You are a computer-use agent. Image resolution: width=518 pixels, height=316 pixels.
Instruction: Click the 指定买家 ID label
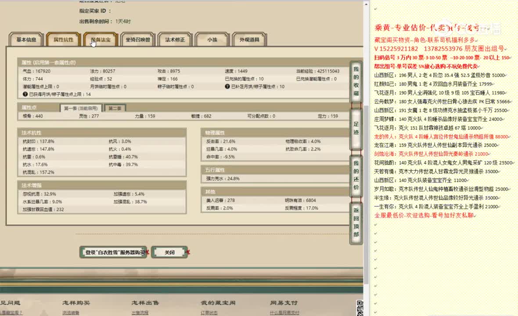coord(95,11)
